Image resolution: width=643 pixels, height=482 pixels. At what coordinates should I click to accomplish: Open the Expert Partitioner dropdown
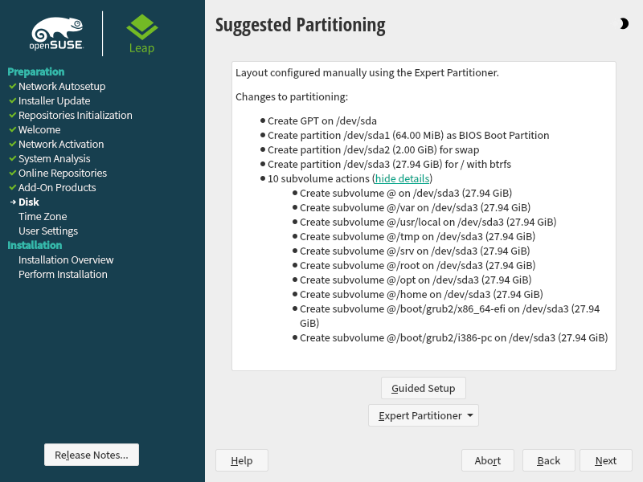click(x=424, y=415)
